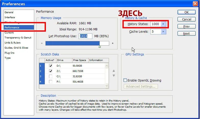Go to next page with Next
Screen dimensions: 200x119
pos(186,33)
